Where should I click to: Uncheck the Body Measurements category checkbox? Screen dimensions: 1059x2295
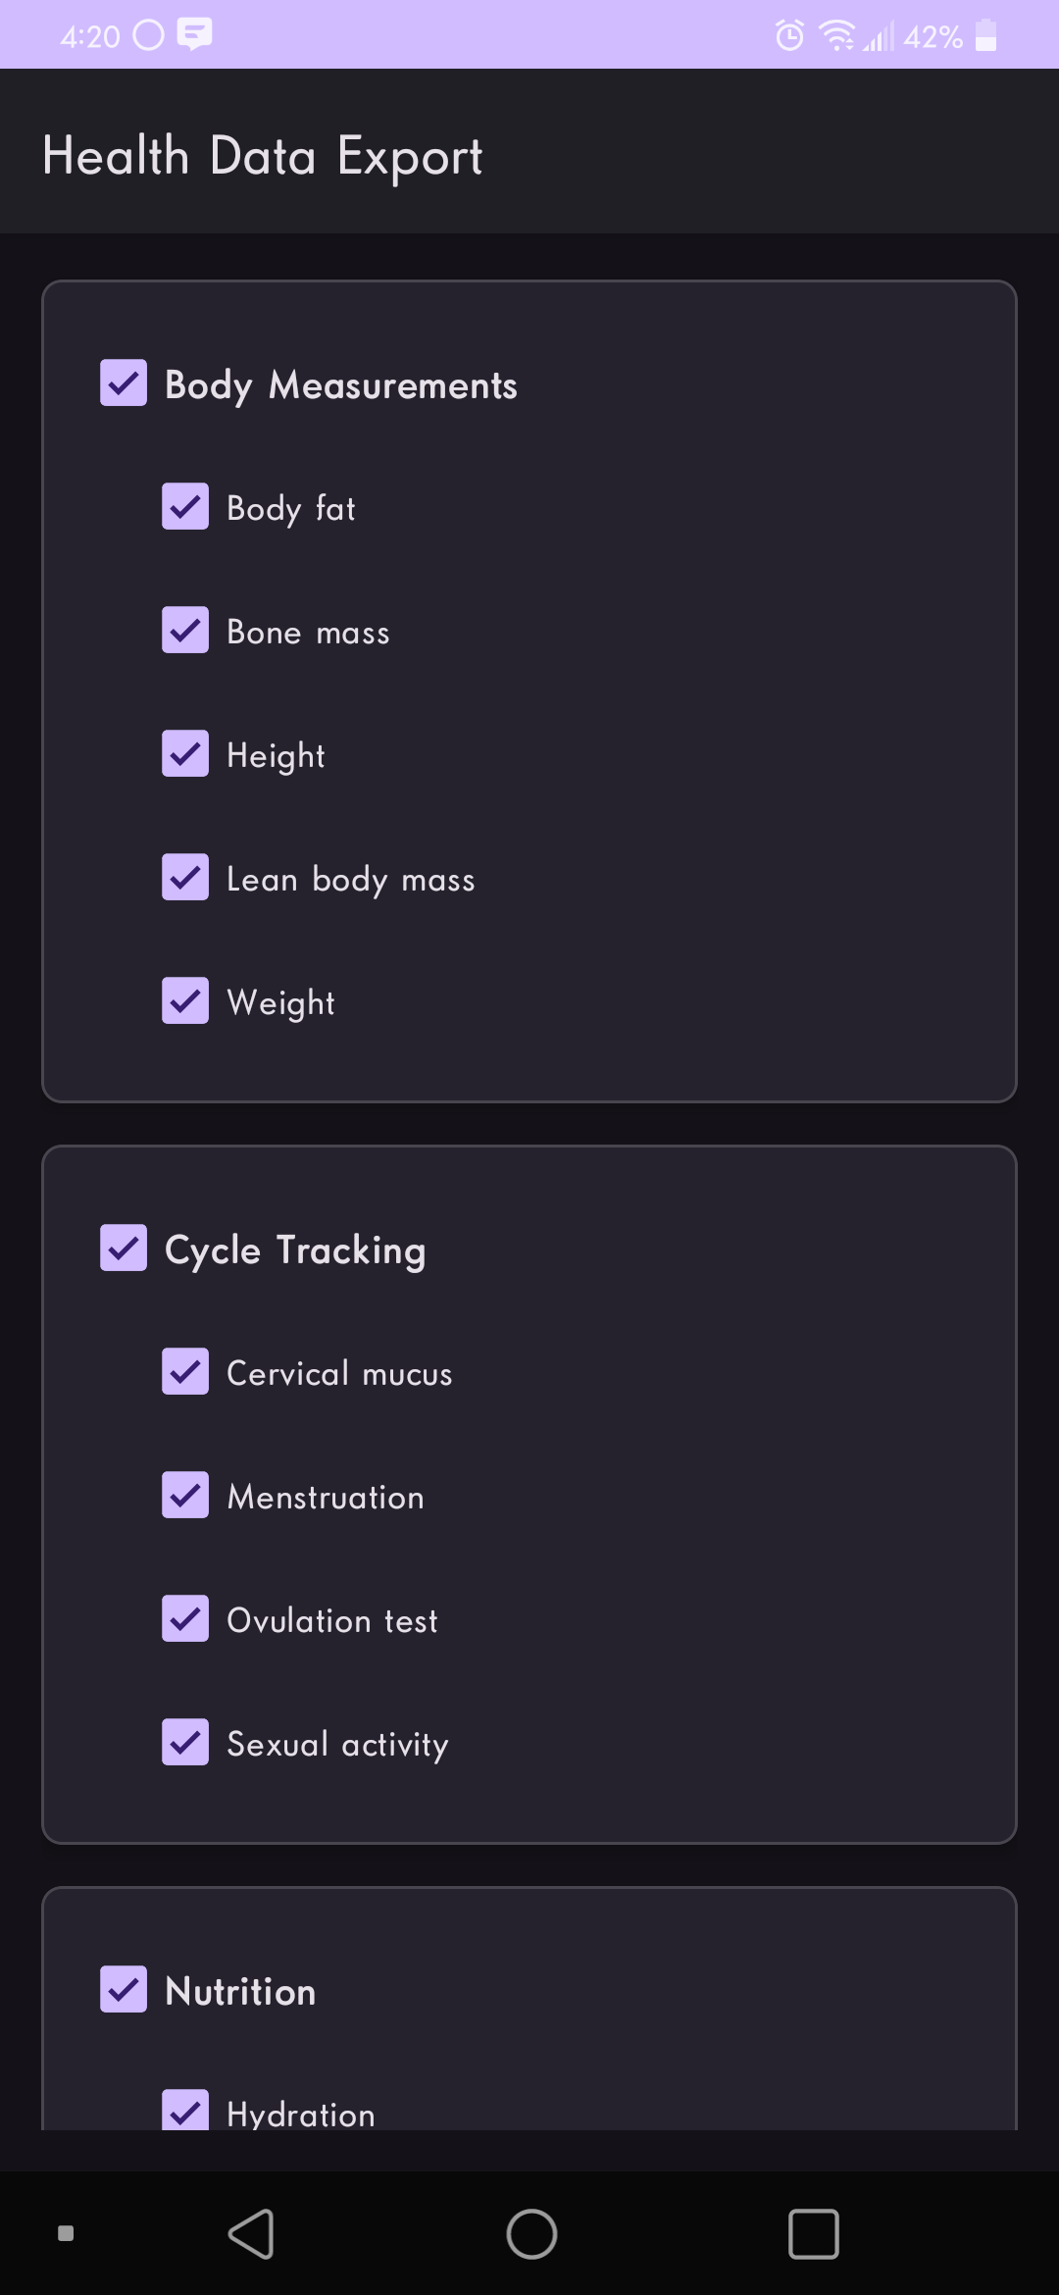click(x=124, y=383)
